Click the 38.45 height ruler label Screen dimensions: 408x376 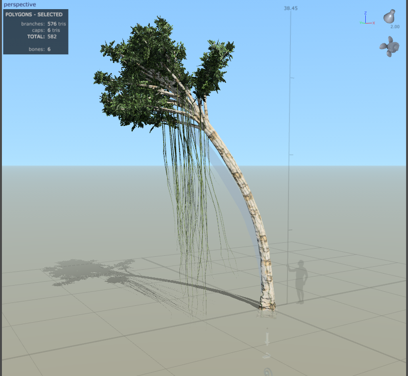[x=291, y=8]
